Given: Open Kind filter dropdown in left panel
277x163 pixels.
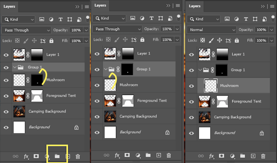Looking at the screenshot, I should pyautogui.click(x=18, y=19).
